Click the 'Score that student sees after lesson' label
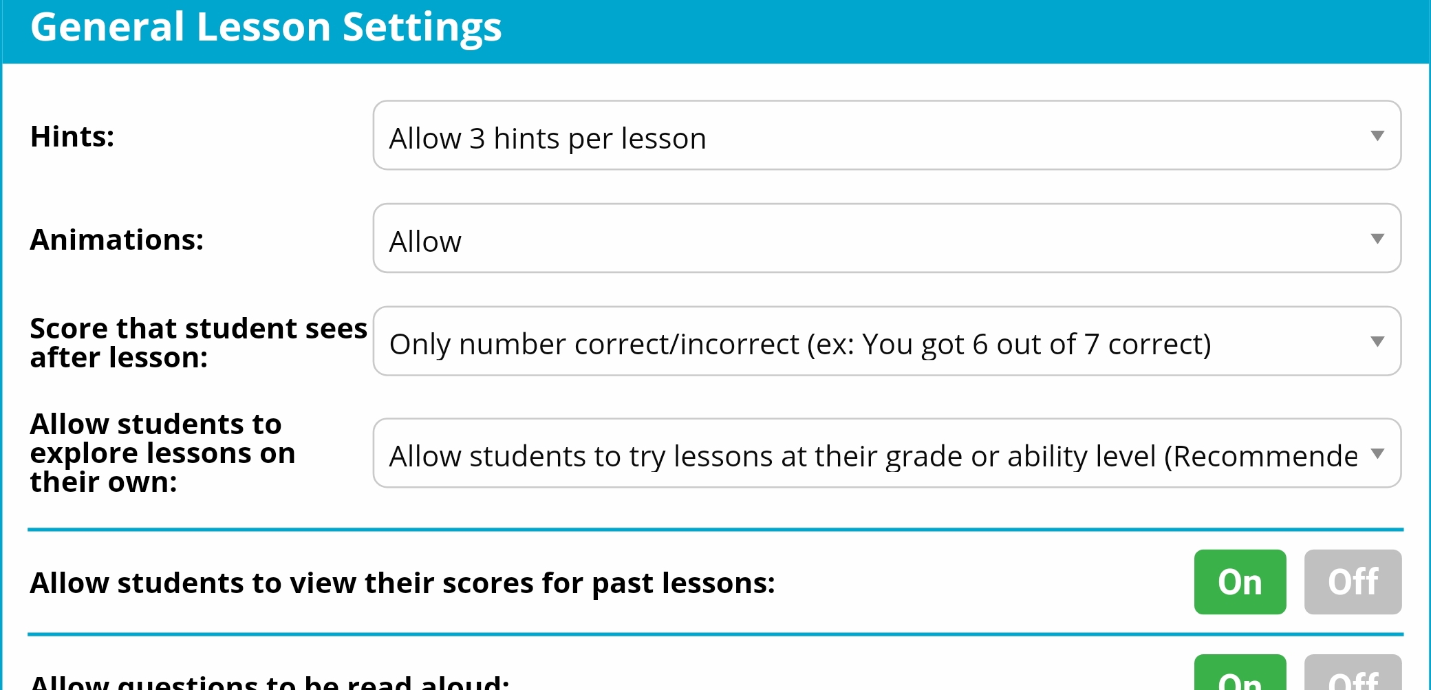This screenshot has width=1431, height=690. click(x=198, y=343)
